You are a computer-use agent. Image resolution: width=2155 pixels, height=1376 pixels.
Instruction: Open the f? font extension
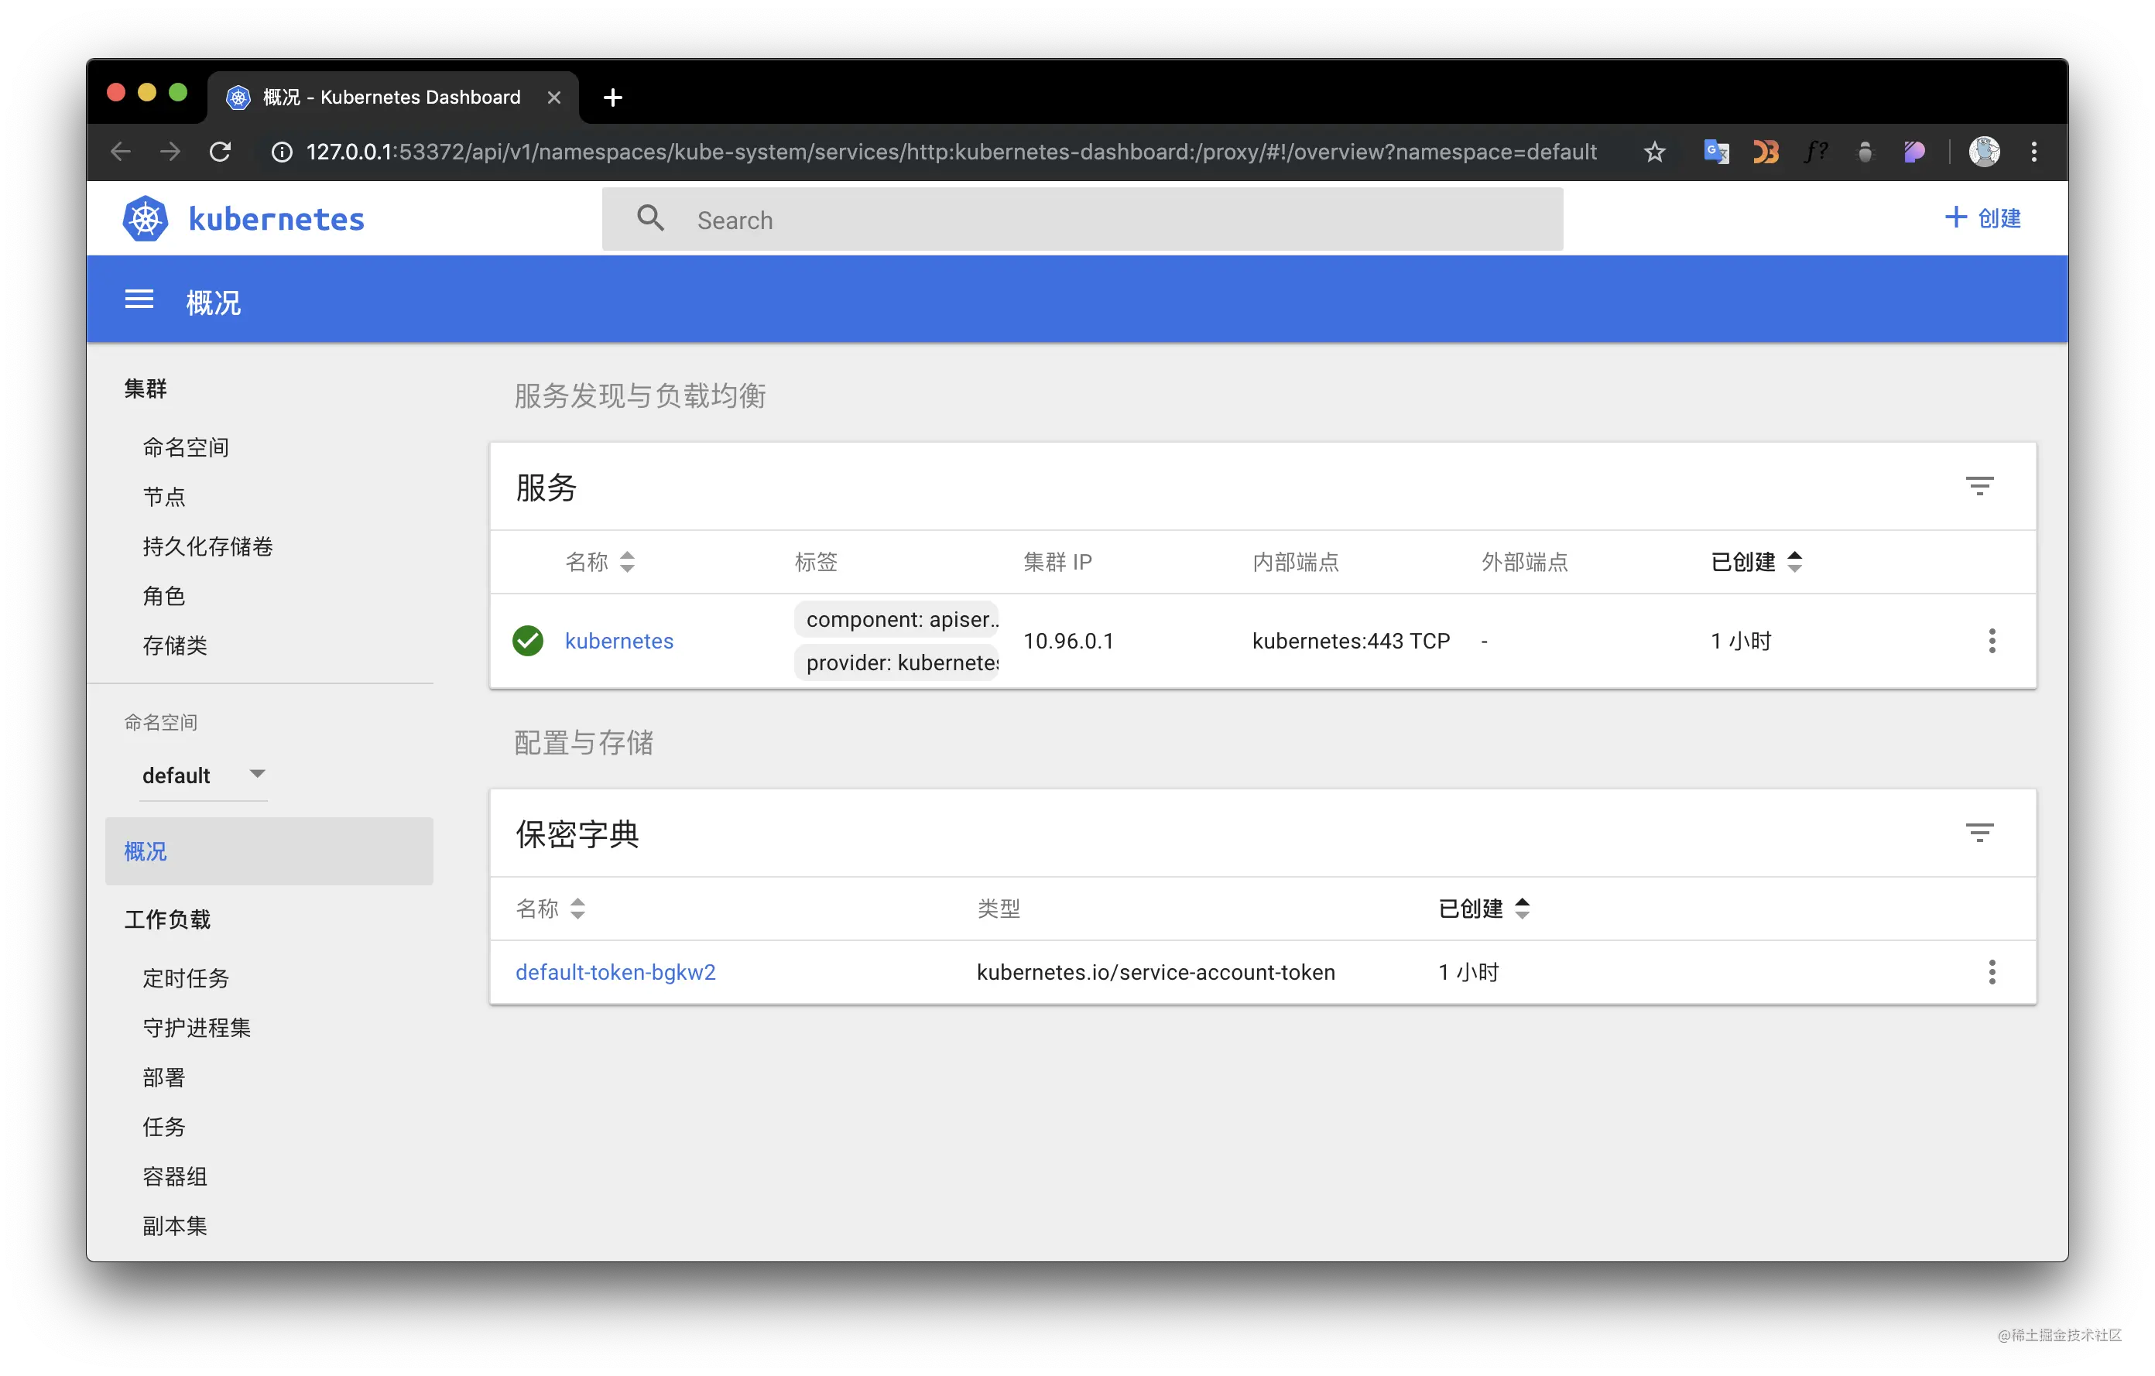click(x=1815, y=151)
